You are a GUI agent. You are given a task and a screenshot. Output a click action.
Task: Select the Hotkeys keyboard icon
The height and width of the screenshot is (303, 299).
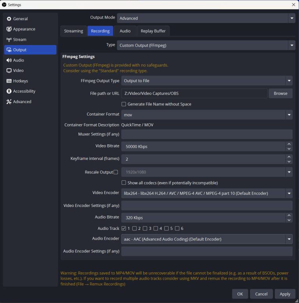pyautogui.click(x=9, y=81)
